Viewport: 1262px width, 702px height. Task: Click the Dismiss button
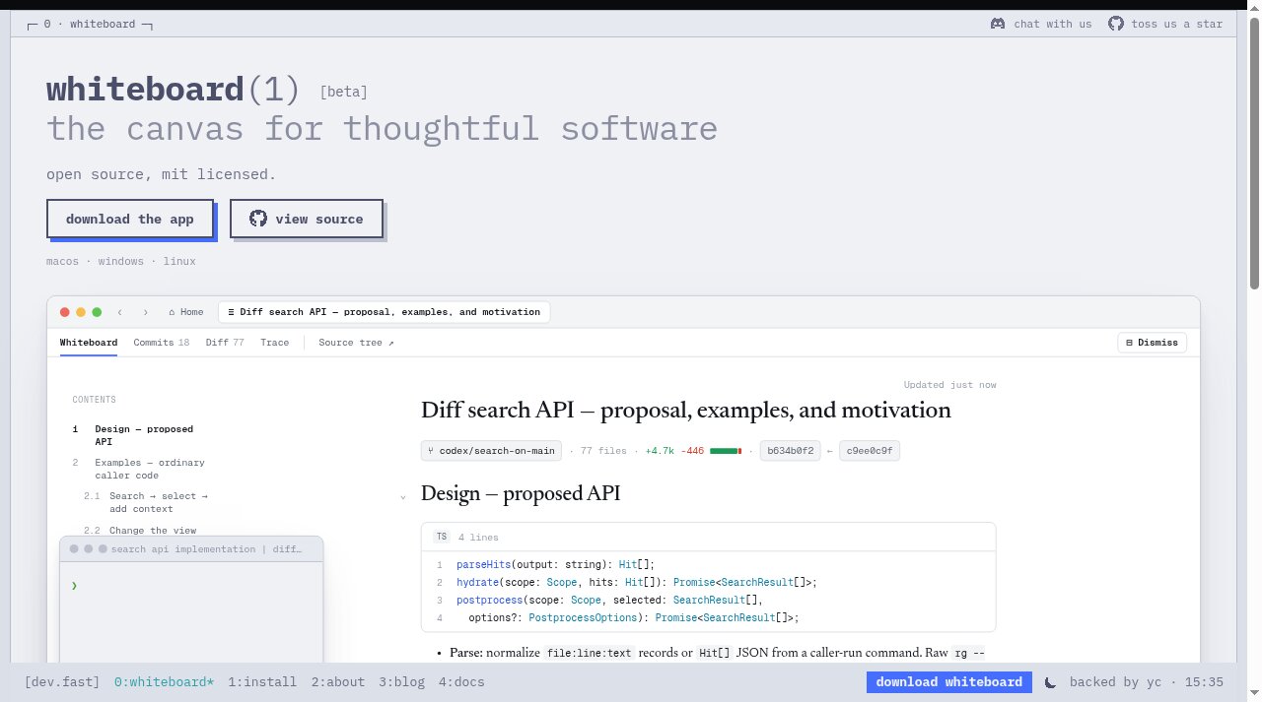click(1152, 343)
